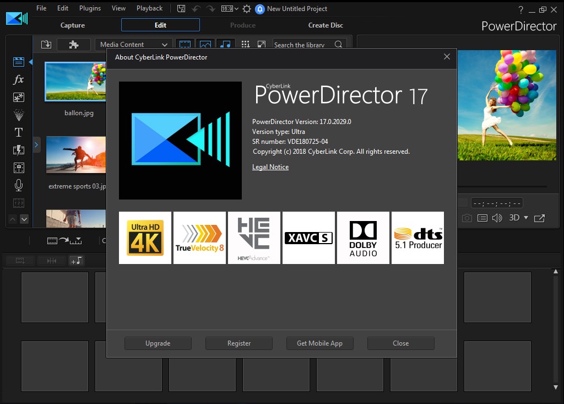Click the room list up chevron
This screenshot has height=404, width=564.
coord(13,219)
